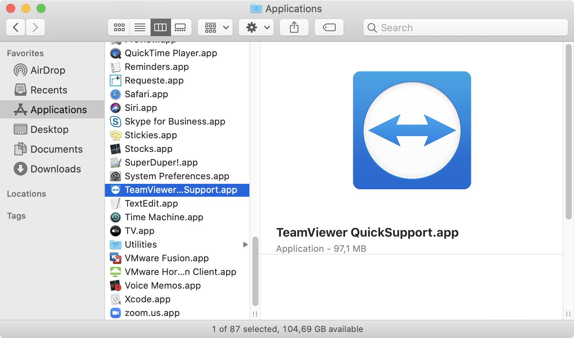Click the Stocks app icon
574x338 pixels.
(116, 149)
